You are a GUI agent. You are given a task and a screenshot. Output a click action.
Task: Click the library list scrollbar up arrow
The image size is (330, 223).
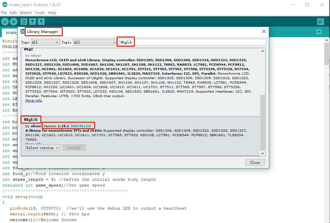(x=262, y=51)
